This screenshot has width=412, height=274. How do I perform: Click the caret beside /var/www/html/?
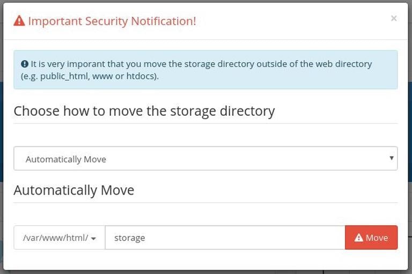coord(94,239)
